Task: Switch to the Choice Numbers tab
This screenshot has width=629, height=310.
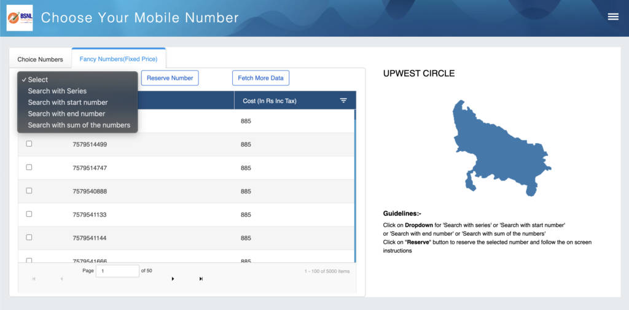Action: [x=40, y=60]
